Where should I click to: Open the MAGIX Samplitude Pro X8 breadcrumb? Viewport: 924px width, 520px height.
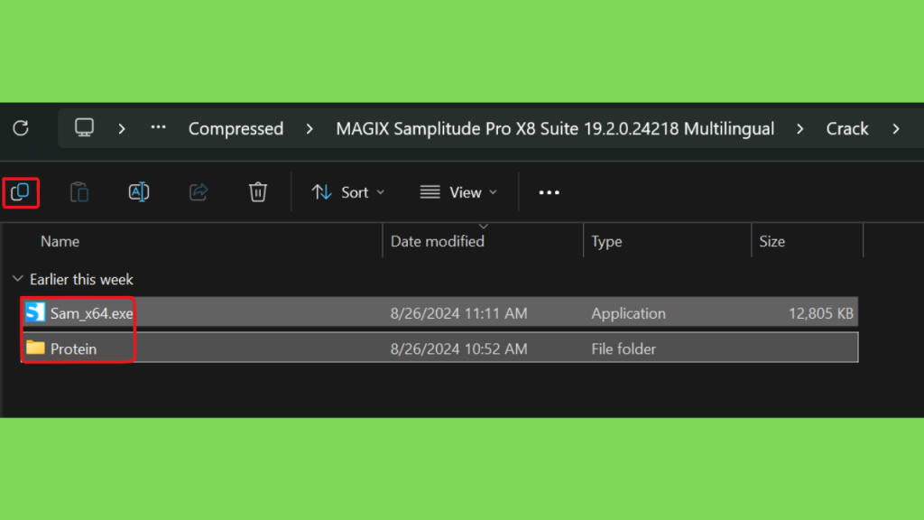(x=555, y=129)
